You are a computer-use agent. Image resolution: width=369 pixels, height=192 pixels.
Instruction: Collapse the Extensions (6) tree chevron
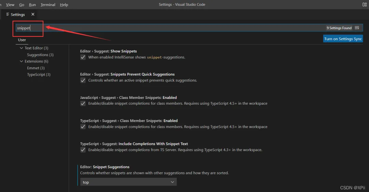pyautogui.click(x=22, y=61)
